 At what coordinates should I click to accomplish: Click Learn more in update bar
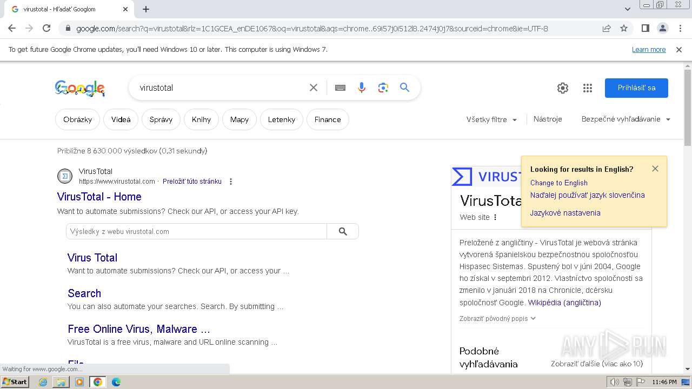649,50
